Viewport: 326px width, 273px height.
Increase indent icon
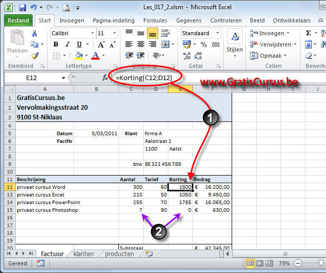(x=141, y=56)
